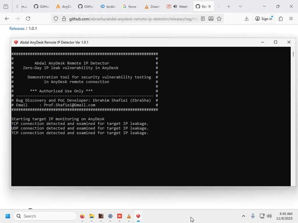
Task: Open the volume speaker tray icon
Action: (269, 216)
